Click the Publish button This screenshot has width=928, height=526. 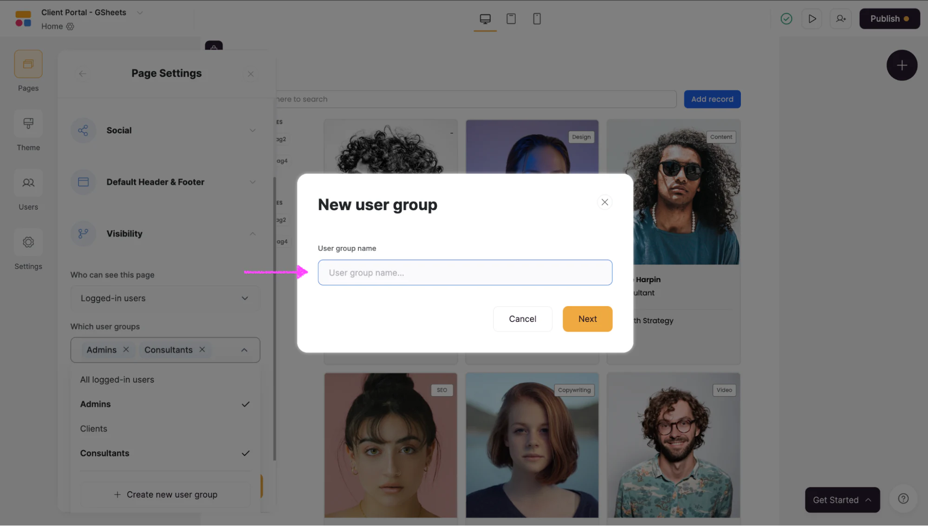[x=889, y=19]
